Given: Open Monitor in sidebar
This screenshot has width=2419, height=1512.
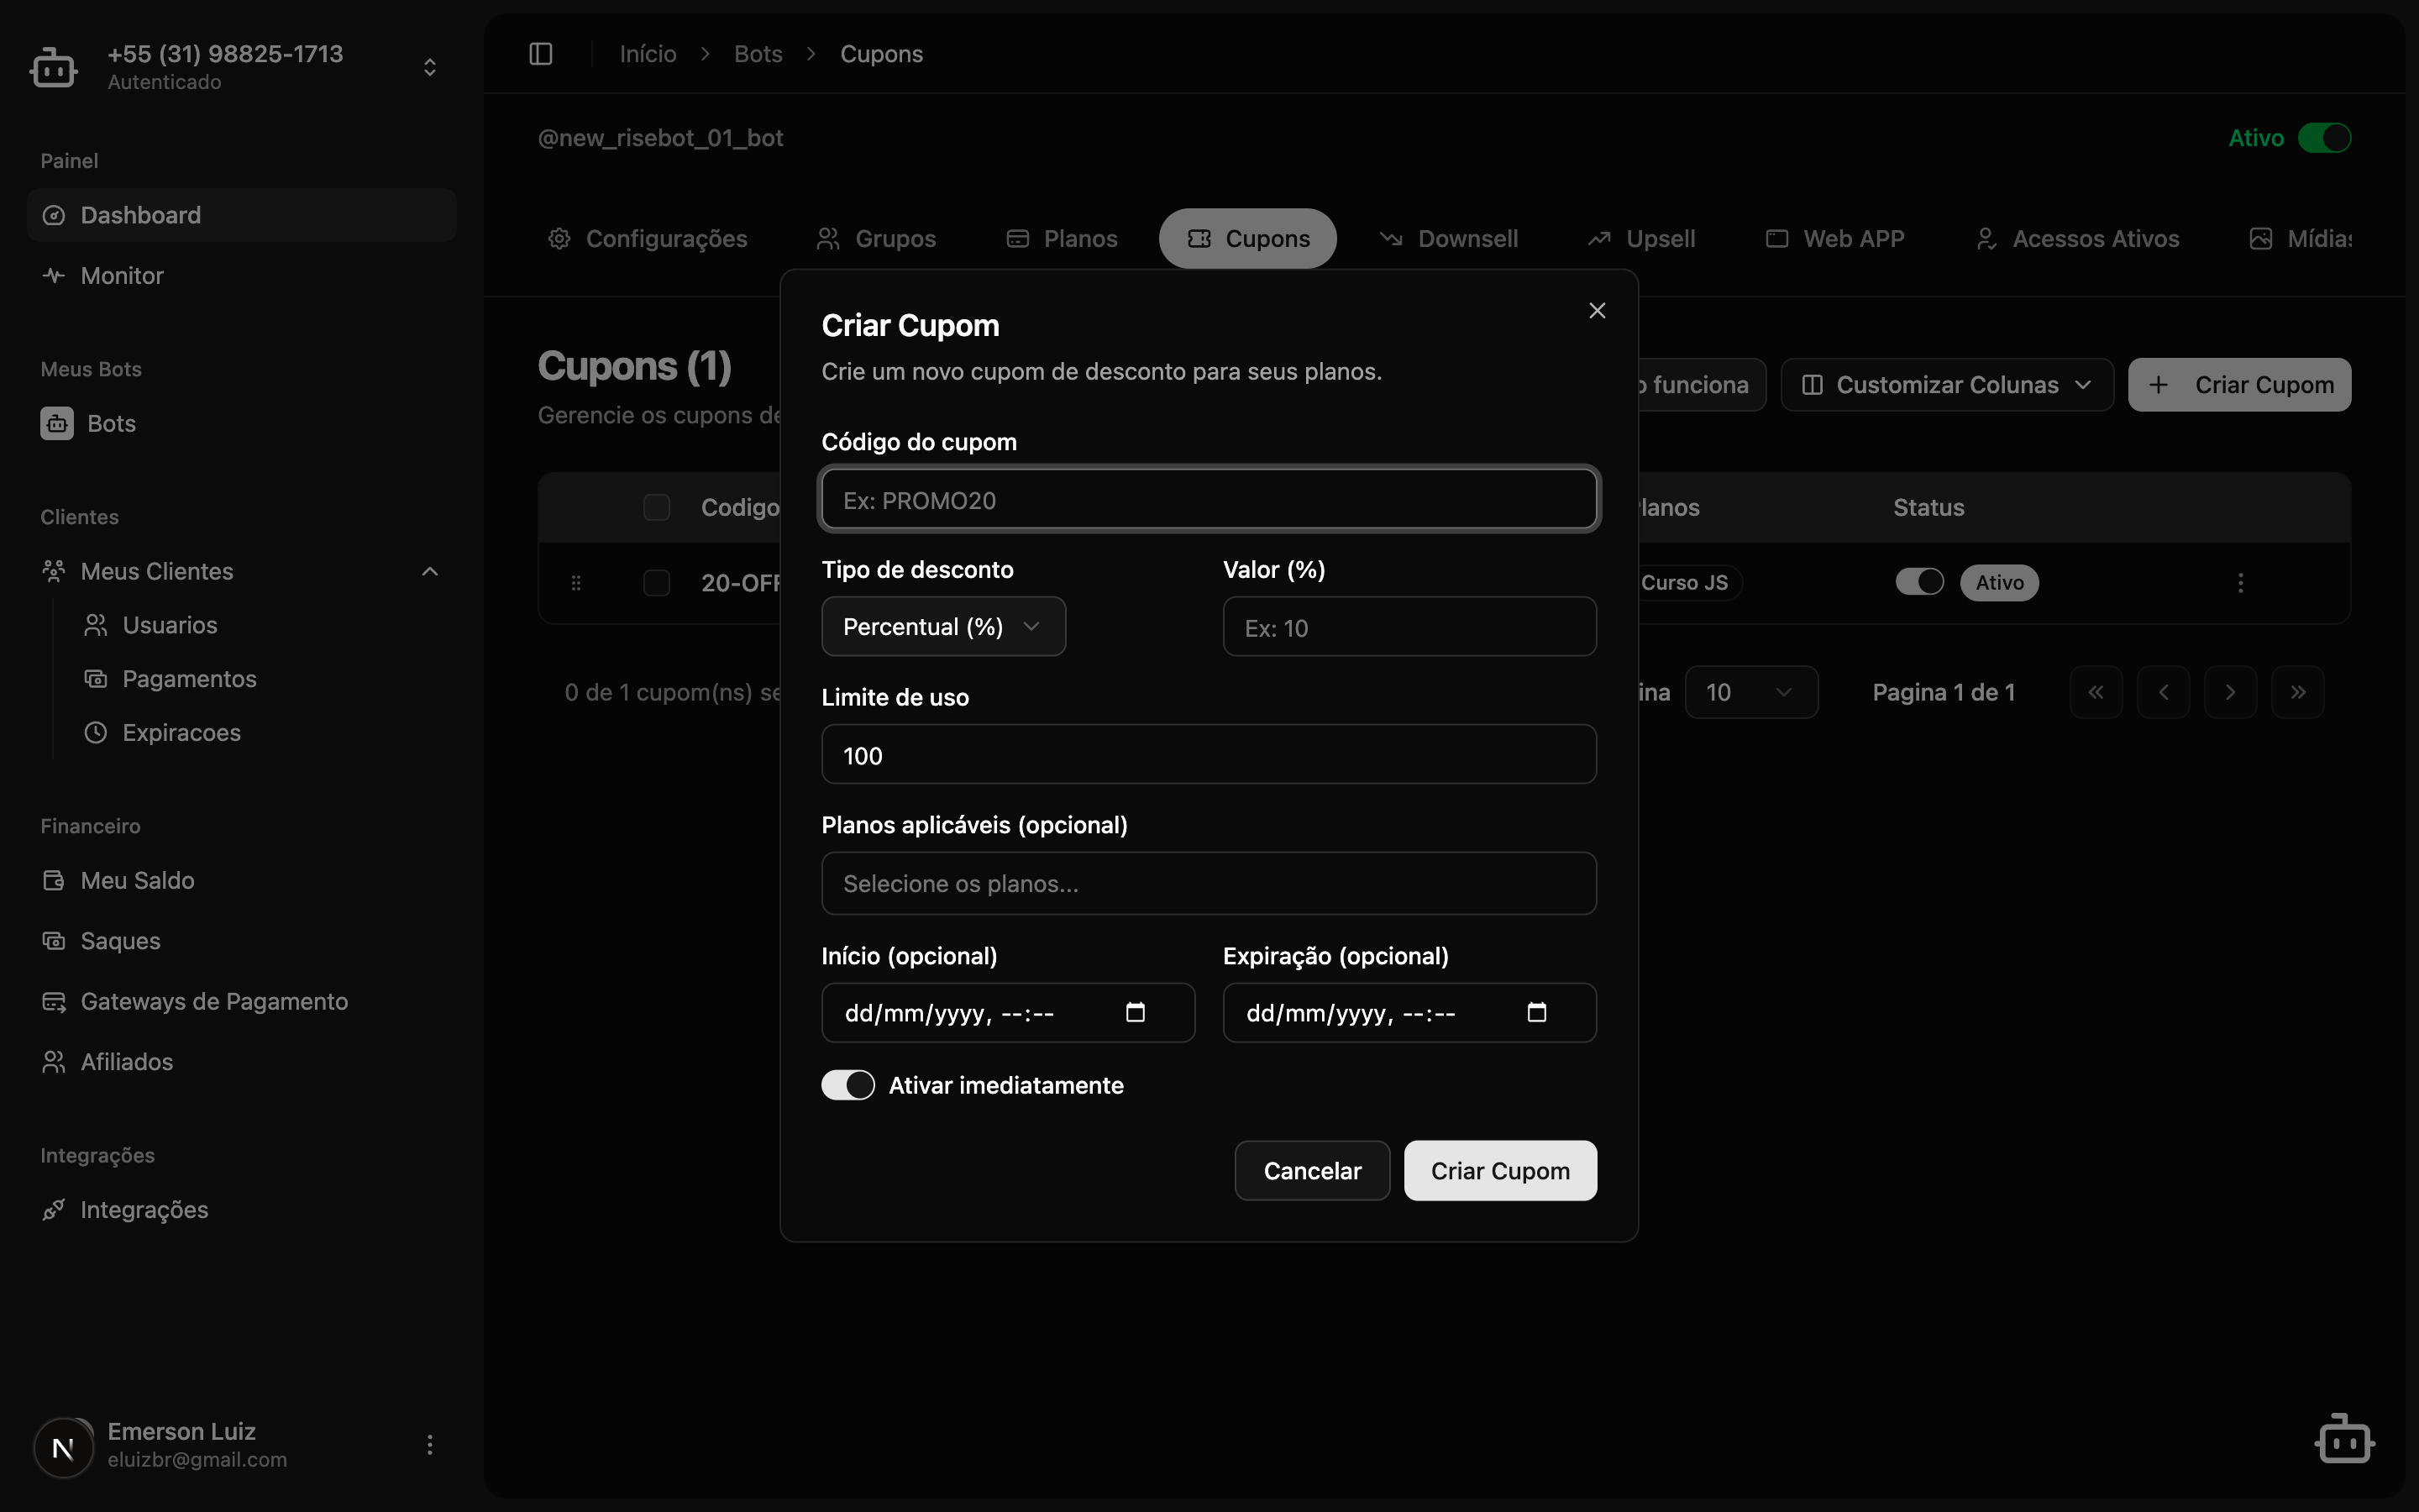Looking at the screenshot, I should [x=242, y=275].
